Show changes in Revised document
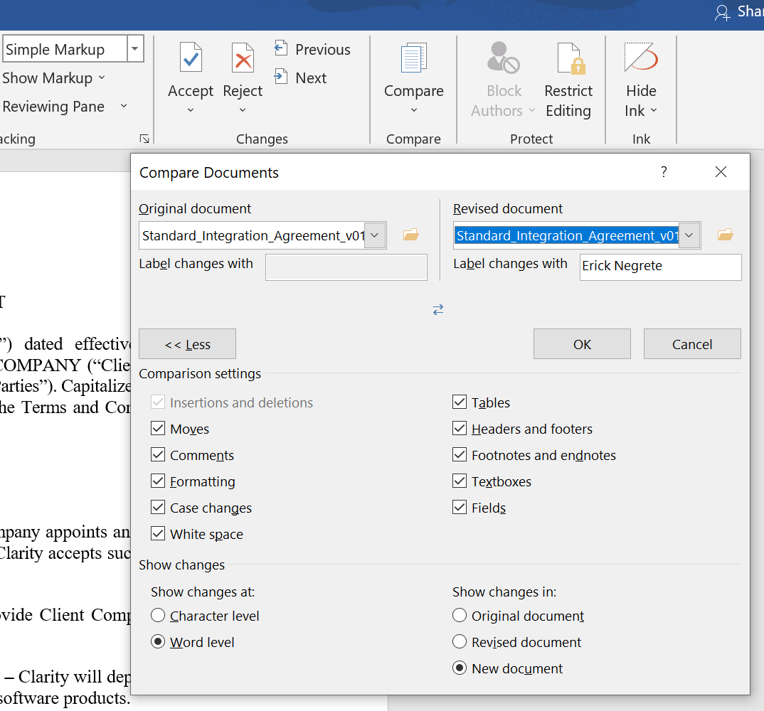 (460, 642)
